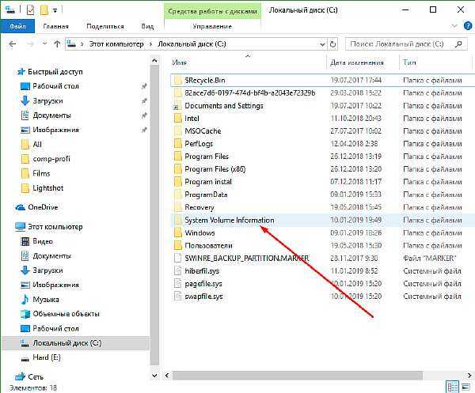Click the Properties quick access toolbar icon
Image resolution: width=475 pixels, height=393 pixels.
(x=30, y=10)
